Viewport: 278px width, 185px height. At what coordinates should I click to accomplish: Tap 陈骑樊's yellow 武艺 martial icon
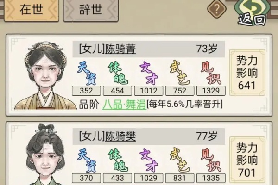(179, 160)
